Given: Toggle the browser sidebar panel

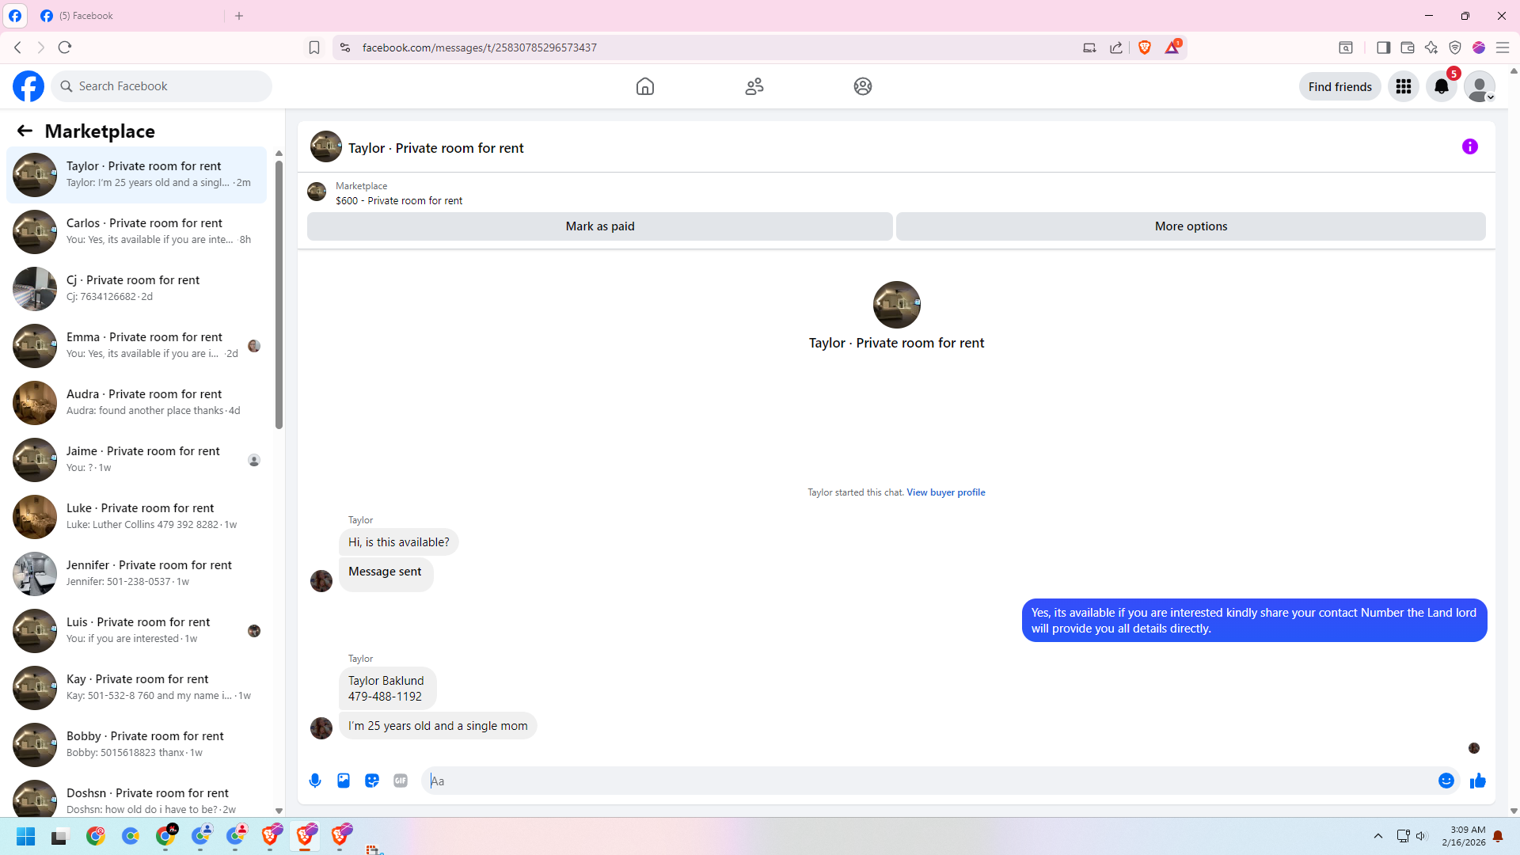Looking at the screenshot, I should [x=1383, y=47].
